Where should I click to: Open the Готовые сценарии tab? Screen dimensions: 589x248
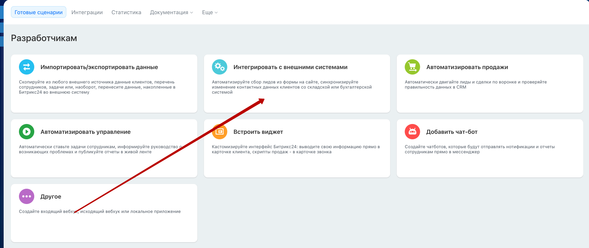click(39, 12)
